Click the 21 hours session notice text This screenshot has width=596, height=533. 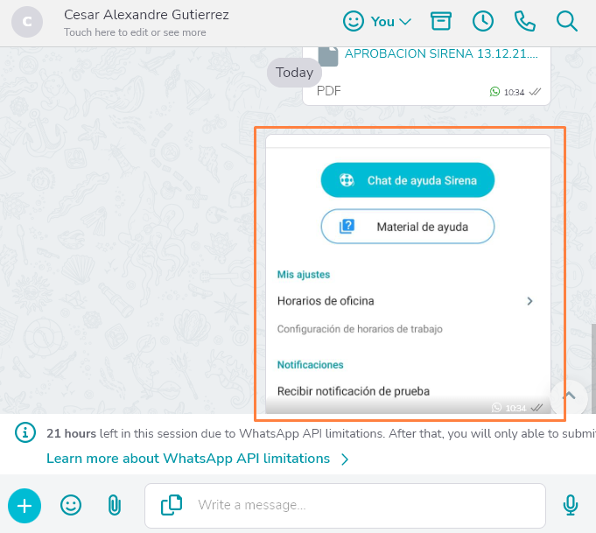click(321, 433)
